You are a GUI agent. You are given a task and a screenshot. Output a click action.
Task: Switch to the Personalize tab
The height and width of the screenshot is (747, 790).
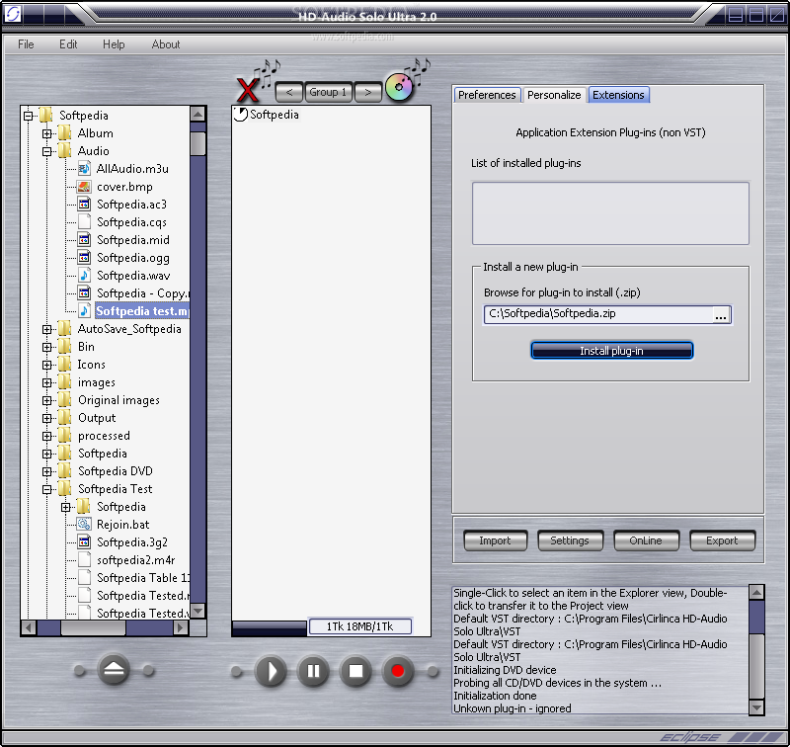(x=554, y=95)
